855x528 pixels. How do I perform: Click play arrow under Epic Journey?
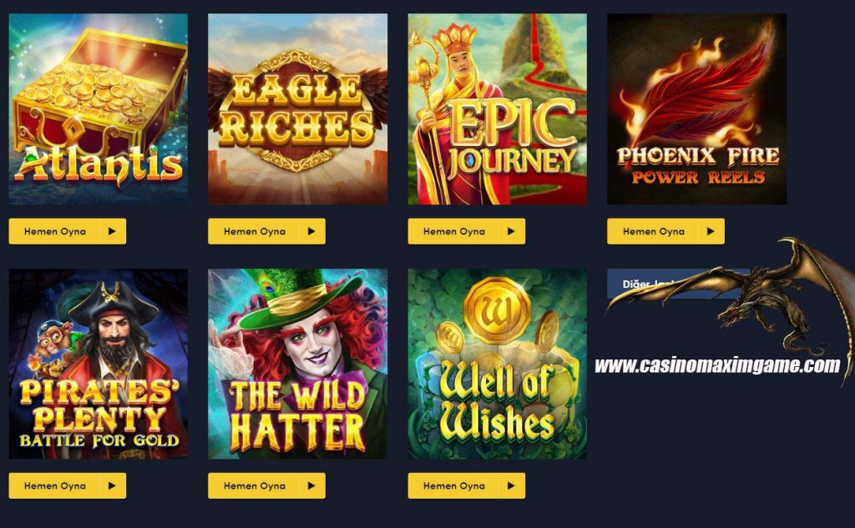(x=511, y=231)
